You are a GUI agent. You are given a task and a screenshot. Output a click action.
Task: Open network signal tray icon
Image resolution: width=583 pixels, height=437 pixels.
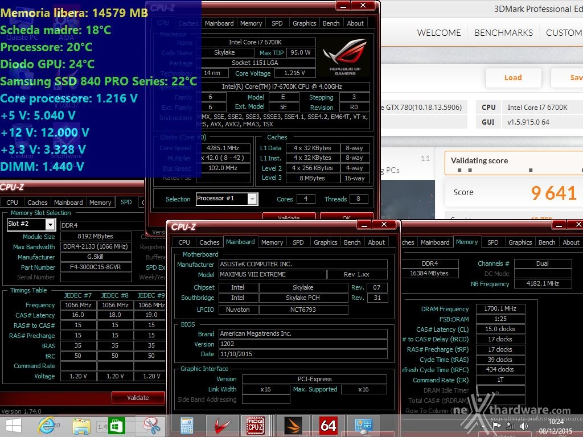pos(511,426)
